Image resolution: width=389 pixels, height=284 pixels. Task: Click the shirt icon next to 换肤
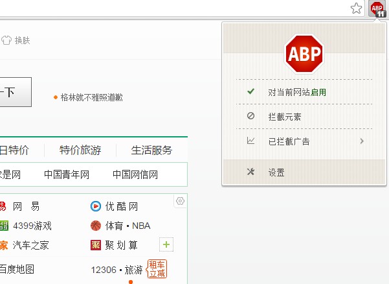click(x=6, y=40)
